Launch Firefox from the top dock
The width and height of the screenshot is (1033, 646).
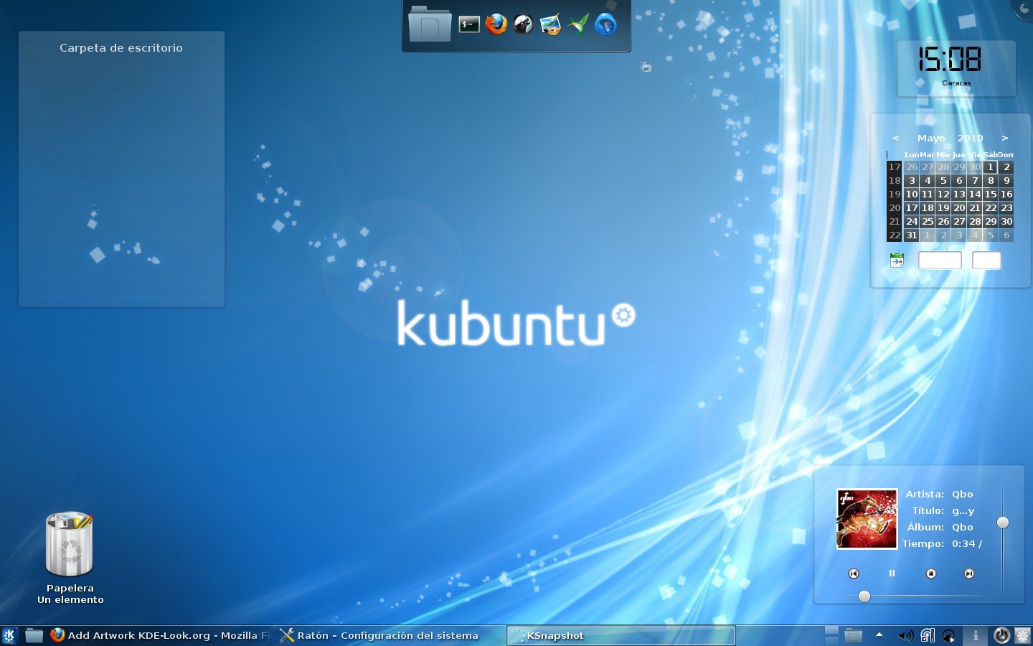pos(496,24)
